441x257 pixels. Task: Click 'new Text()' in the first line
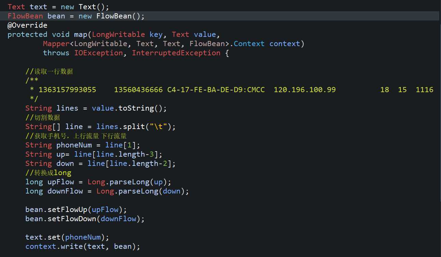[x=83, y=7]
